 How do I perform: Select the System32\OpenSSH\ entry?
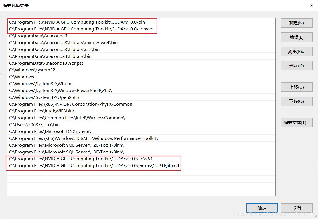(141, 97)
